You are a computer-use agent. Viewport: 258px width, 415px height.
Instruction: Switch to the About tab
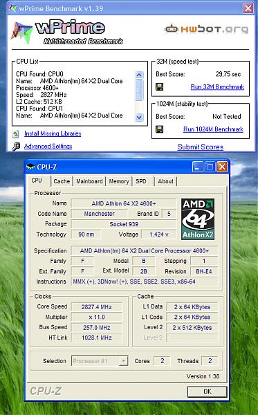(x=165, y=181)
